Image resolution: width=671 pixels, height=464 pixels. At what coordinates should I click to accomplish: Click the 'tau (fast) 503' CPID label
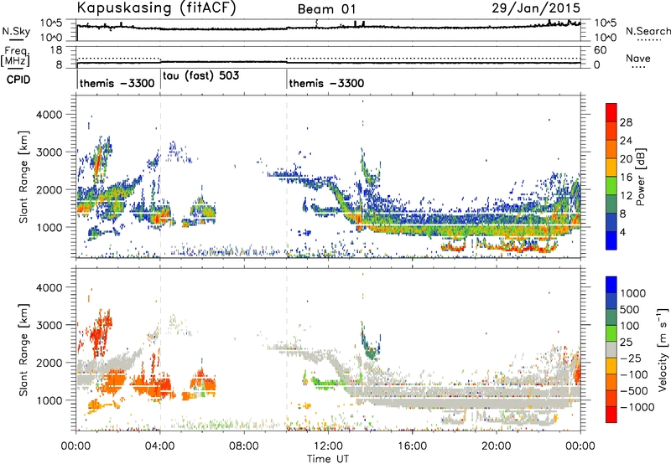200,75
